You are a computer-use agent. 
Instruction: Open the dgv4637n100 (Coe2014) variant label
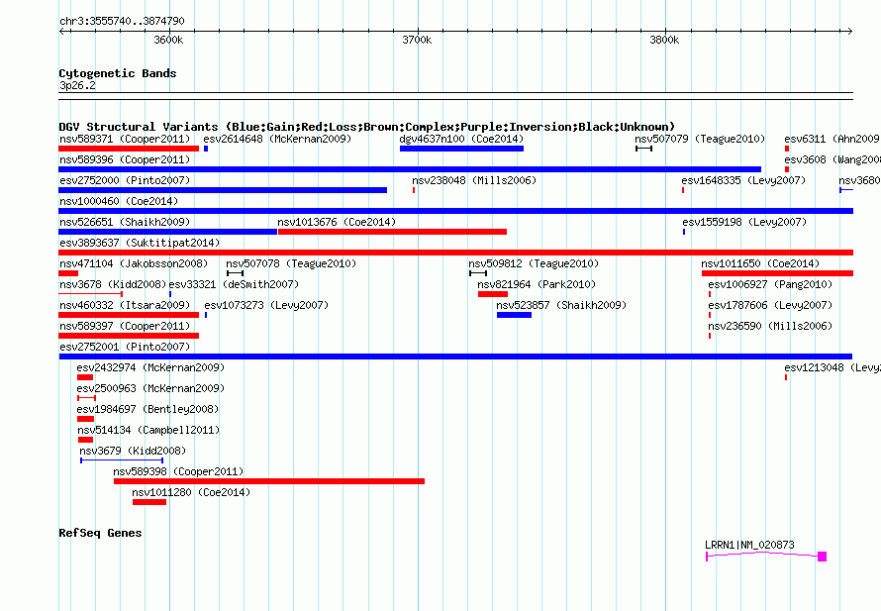pos(461,139)
